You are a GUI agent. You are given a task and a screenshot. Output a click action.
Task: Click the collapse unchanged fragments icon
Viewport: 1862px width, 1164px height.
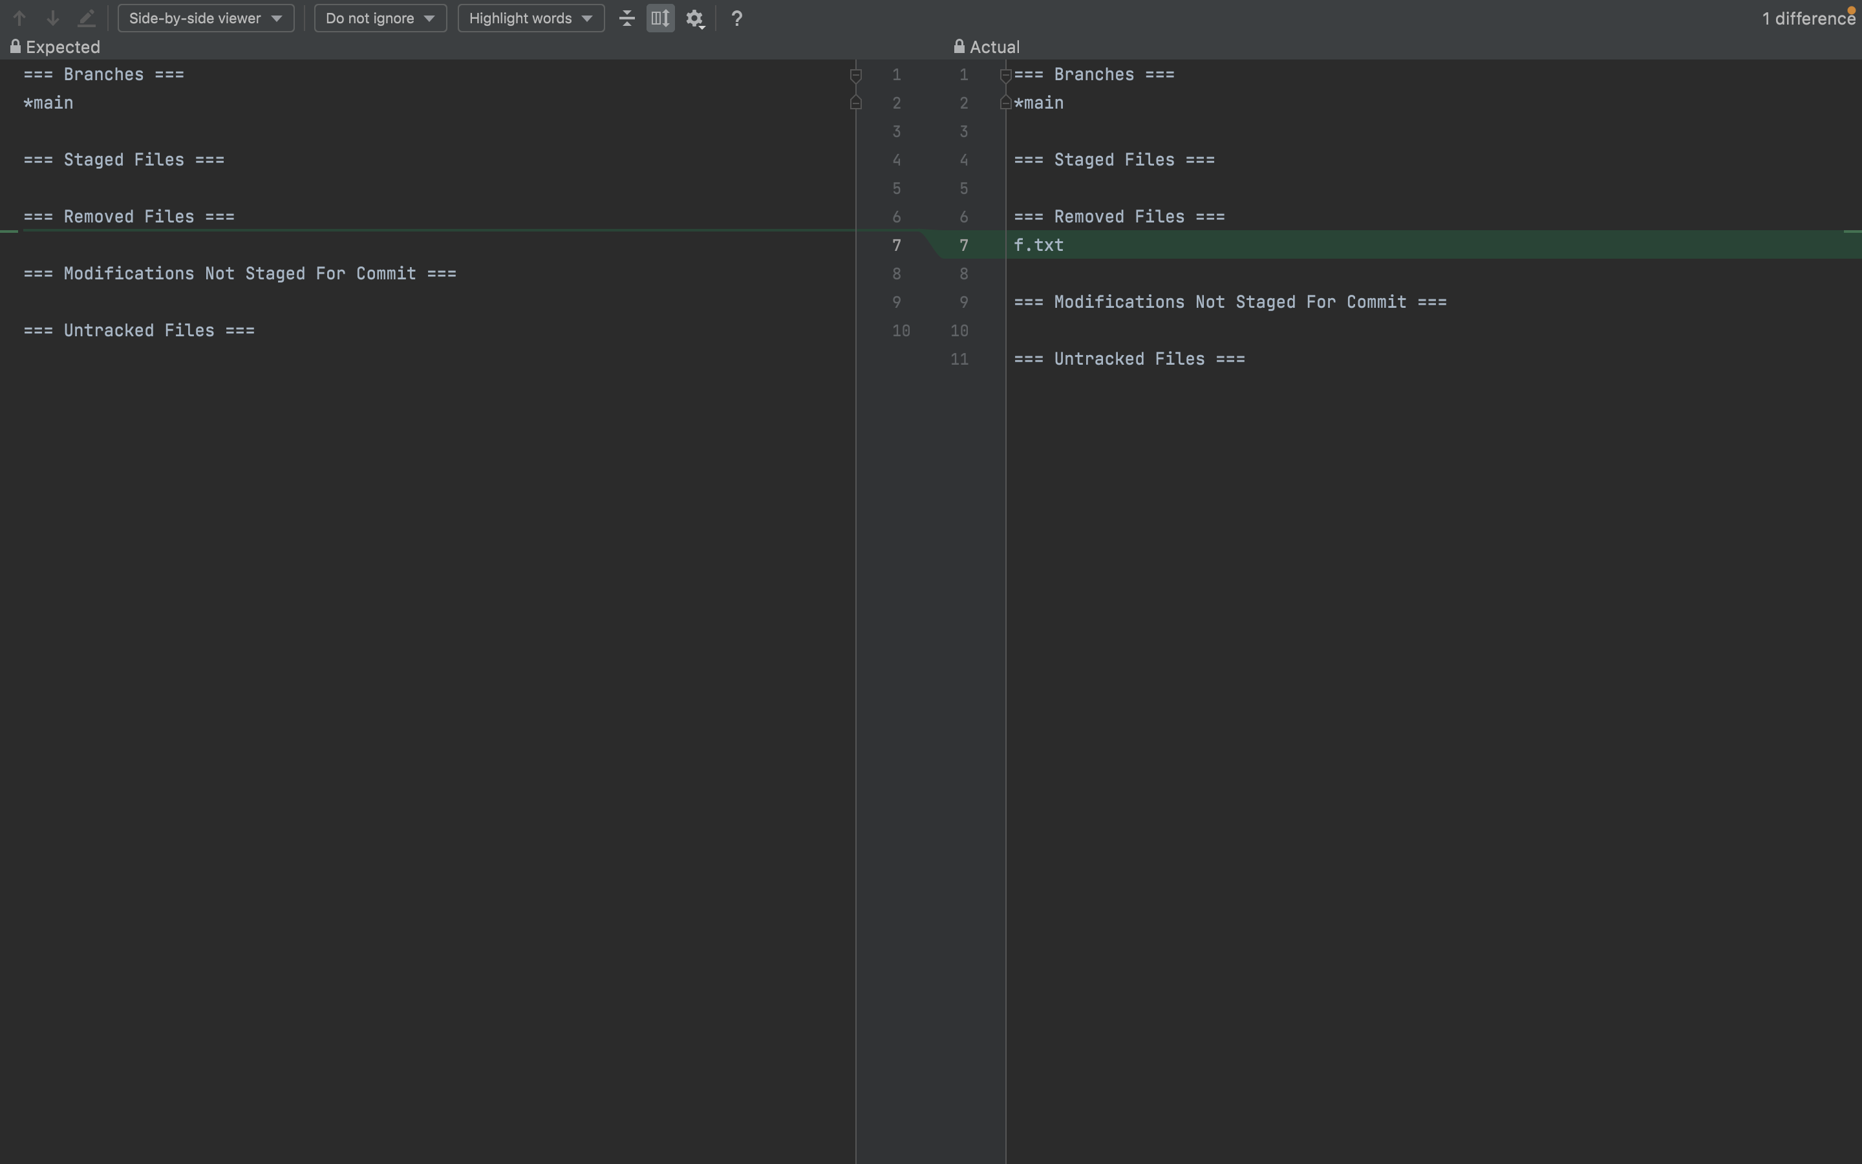[627, 17]
